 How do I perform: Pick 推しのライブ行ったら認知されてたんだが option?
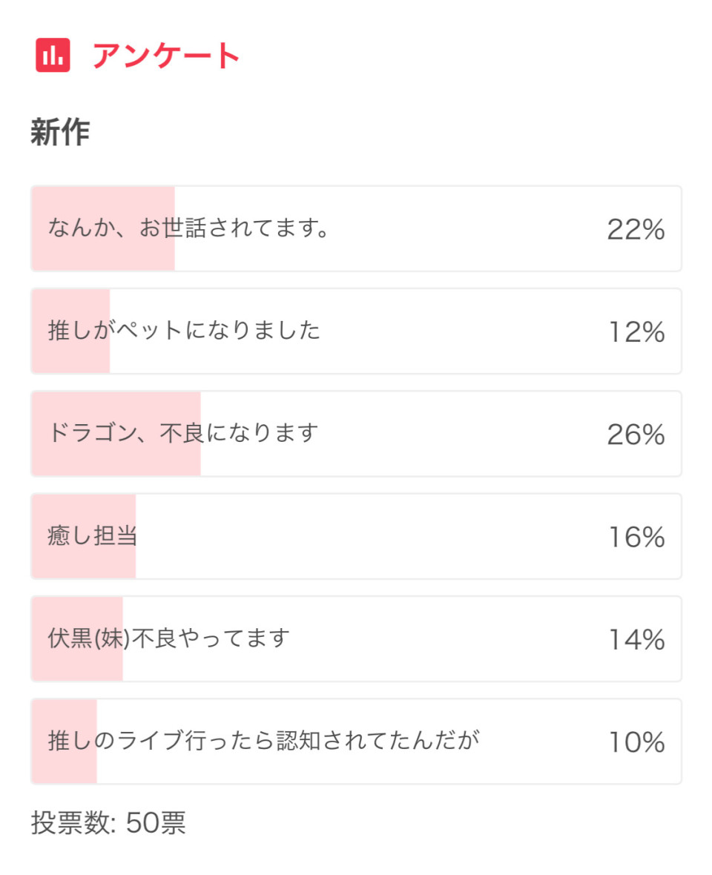click(x=356, y=741)
